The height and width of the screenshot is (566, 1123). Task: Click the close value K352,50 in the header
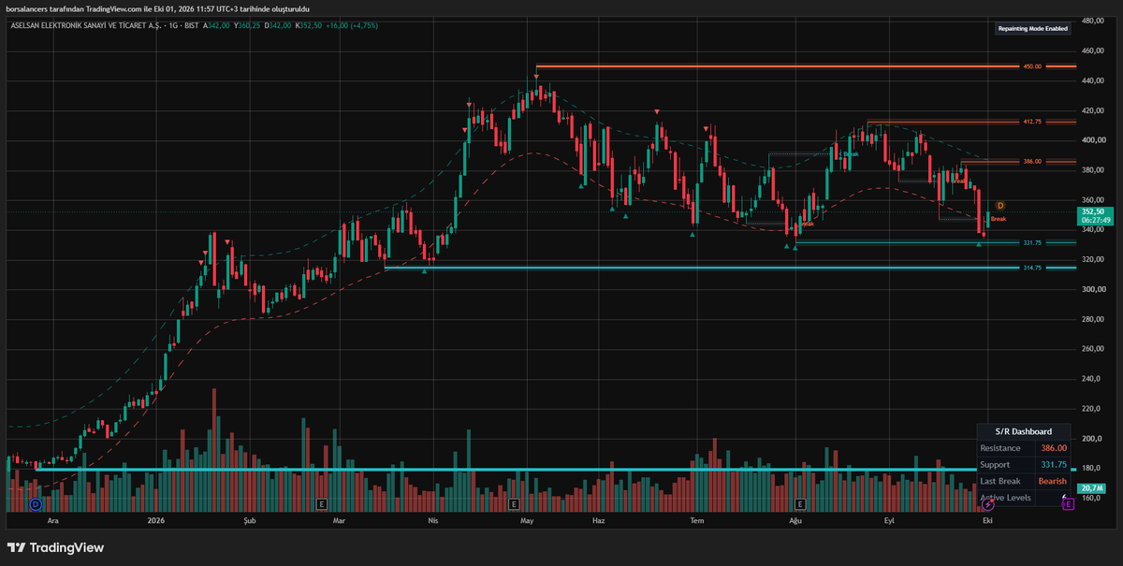click(x=310, y=25)
